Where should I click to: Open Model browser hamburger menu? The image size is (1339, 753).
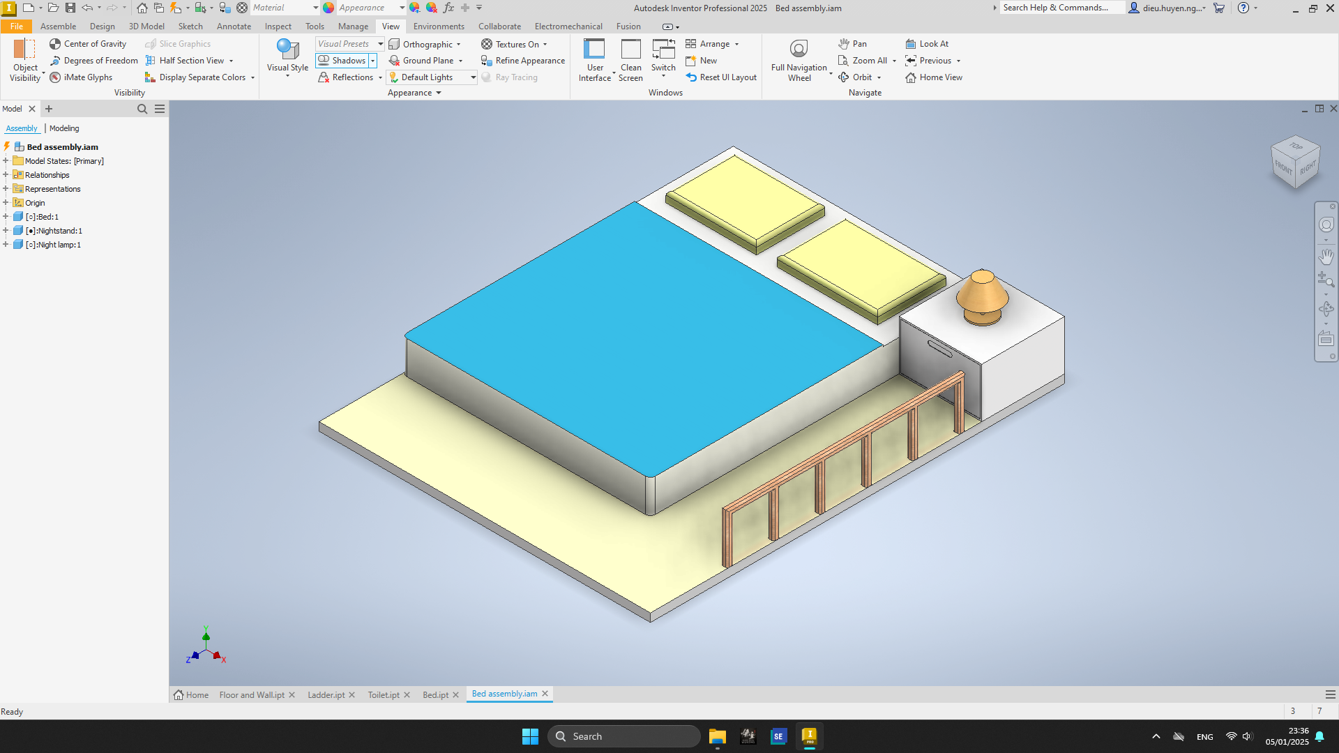(160, 109)
